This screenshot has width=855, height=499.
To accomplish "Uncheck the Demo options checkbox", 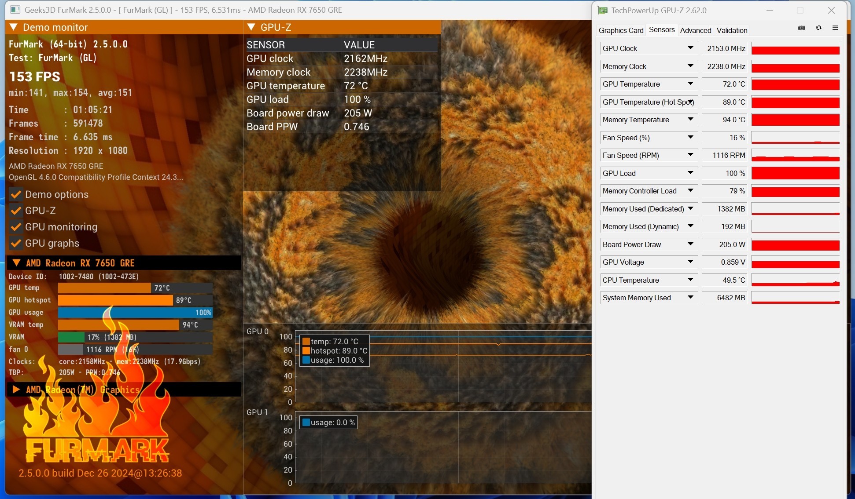I will [16, 194].
